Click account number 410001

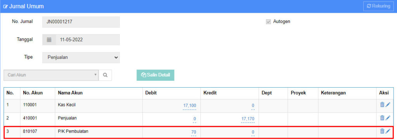[30, 118]
